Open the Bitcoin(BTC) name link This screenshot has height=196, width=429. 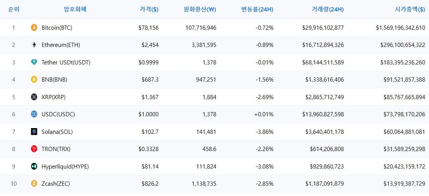57,28
